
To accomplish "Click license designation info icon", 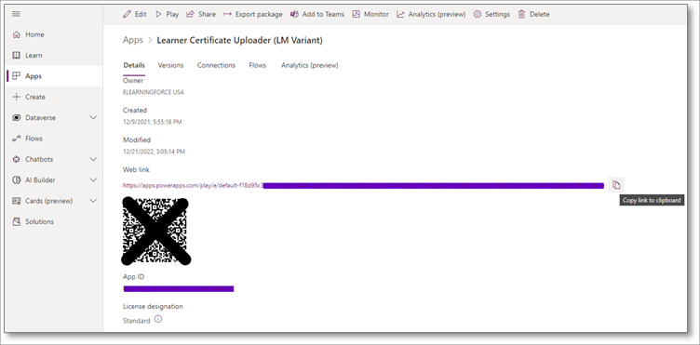I will (x=158, y=319).
